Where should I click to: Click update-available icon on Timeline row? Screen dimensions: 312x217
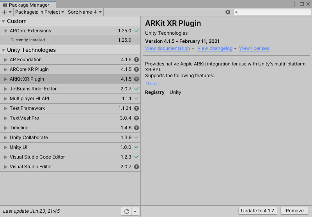tap(136, 128)
